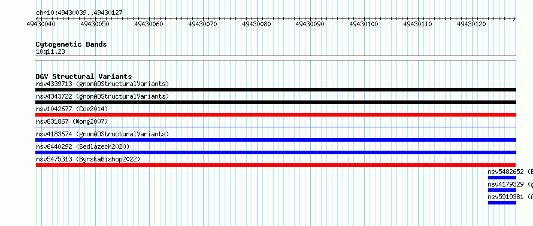This screenshot has width=533, height=226.
Task: Open the nsv4179329 variant label
Action: point(510,184)
